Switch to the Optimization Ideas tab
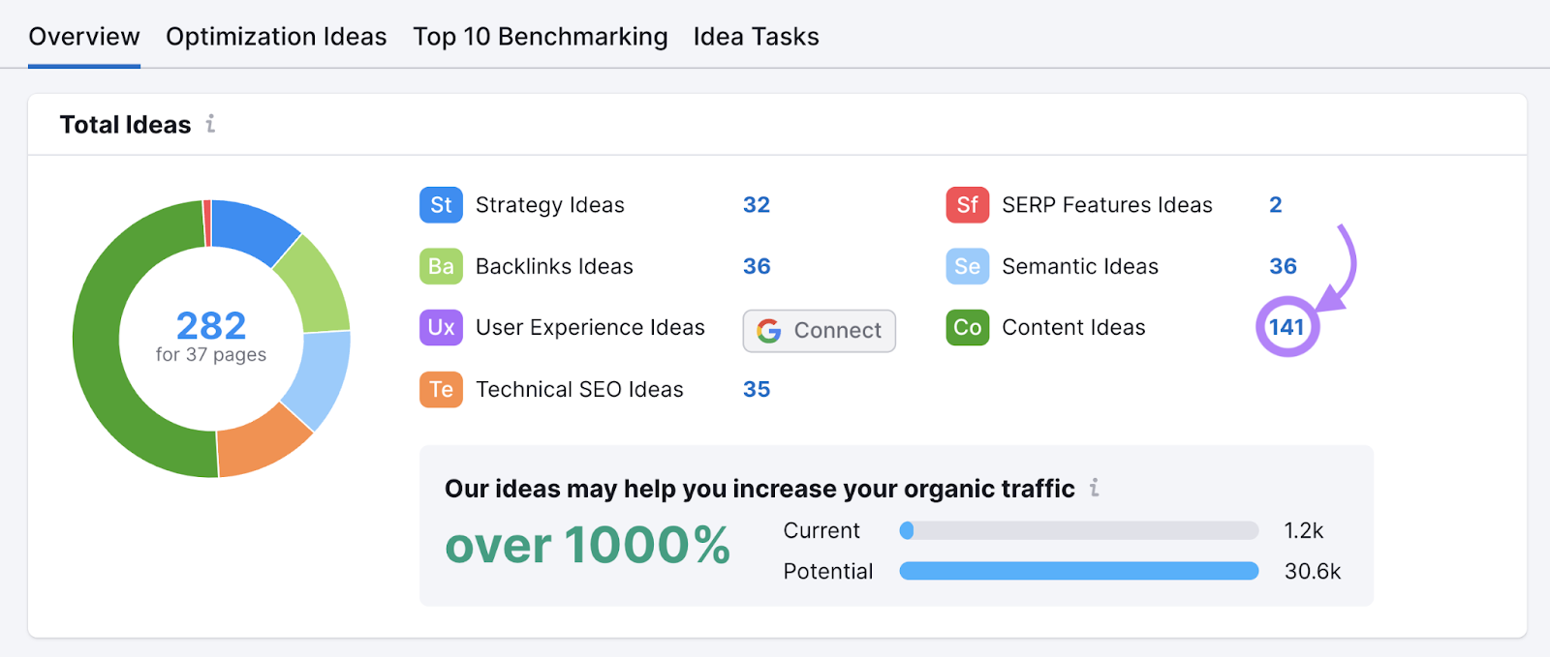This screenshot has height=657, width=1550. (x=276, y=37)
